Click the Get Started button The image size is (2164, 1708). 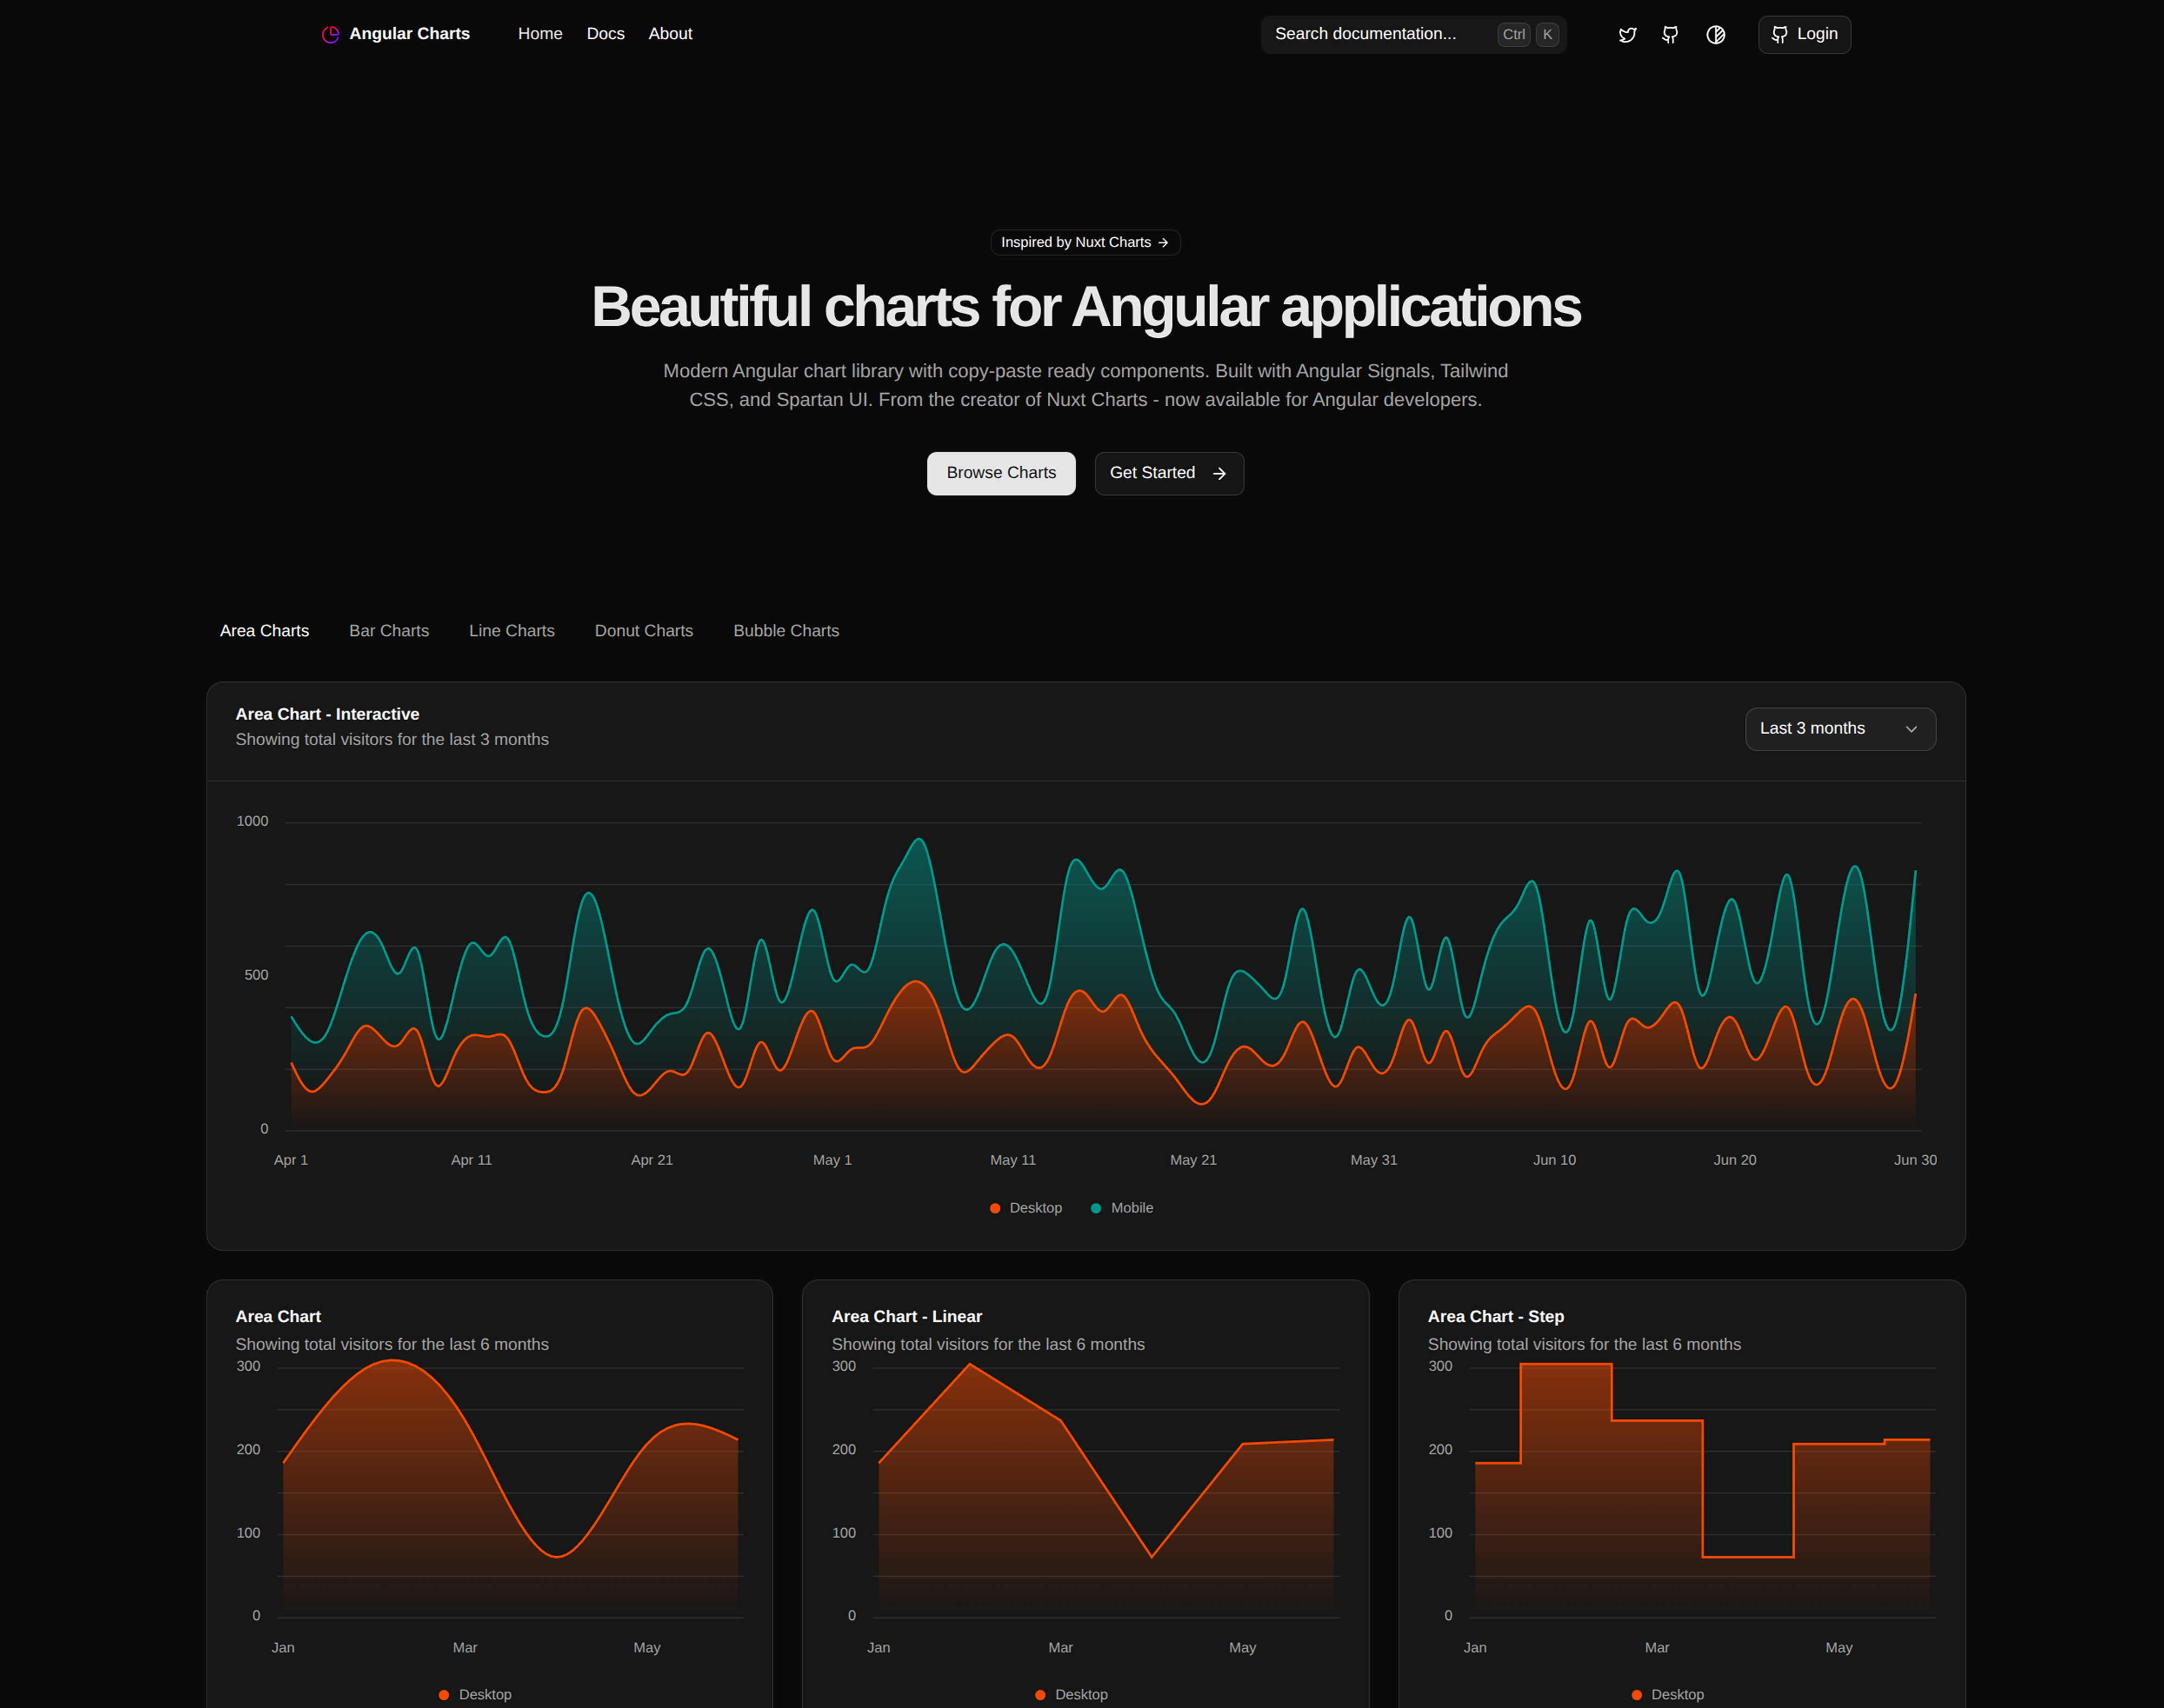pos(1168,473)
